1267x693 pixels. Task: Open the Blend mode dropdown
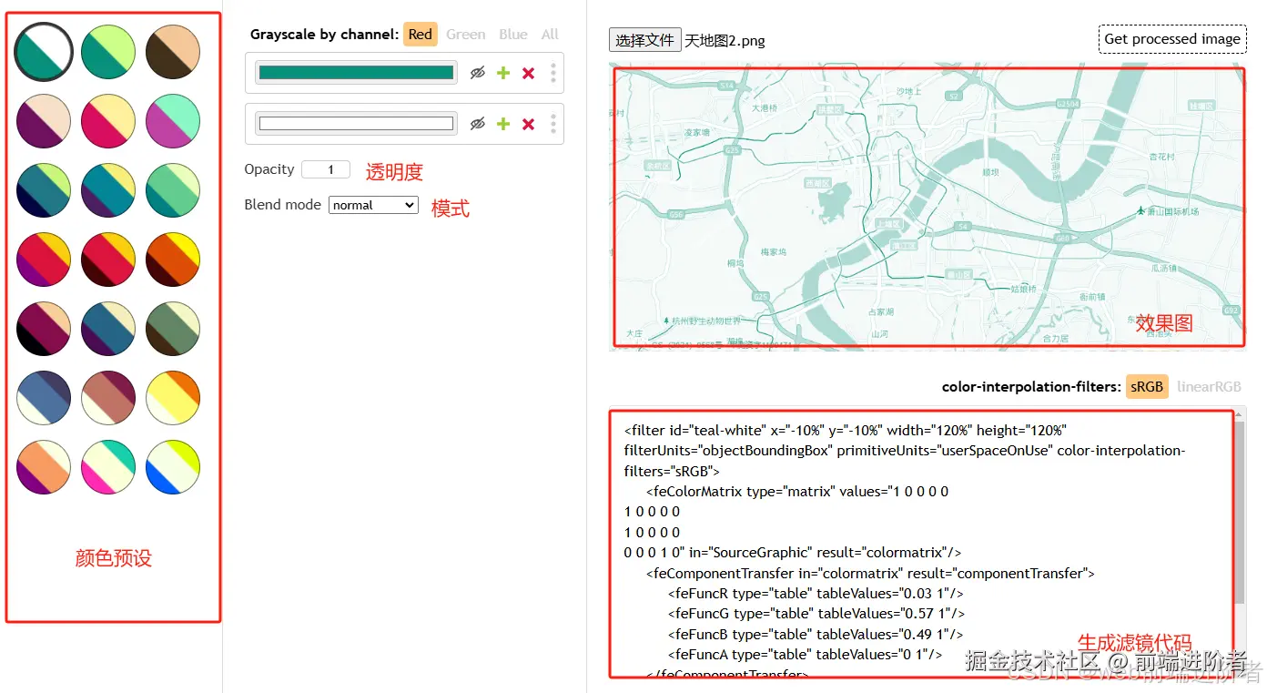(x=373, y=205)
